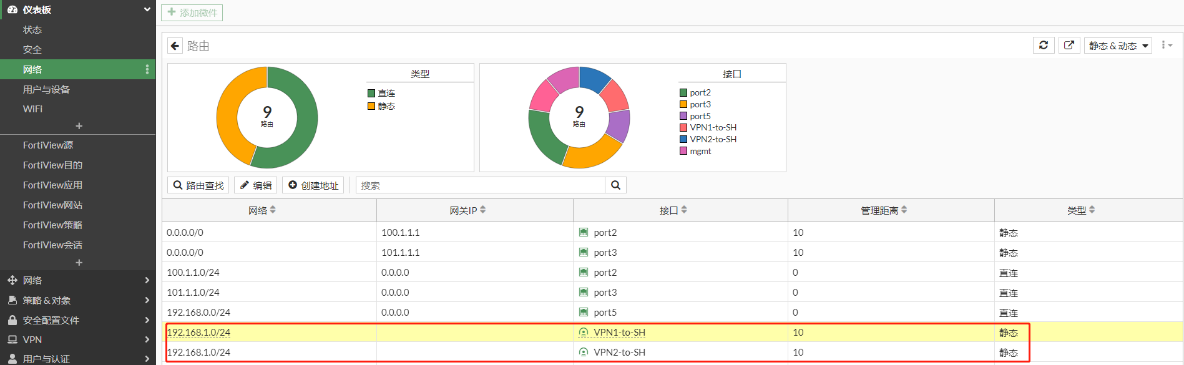Click the magnifier search icon button
The image size is (1184, 365).
615,185
